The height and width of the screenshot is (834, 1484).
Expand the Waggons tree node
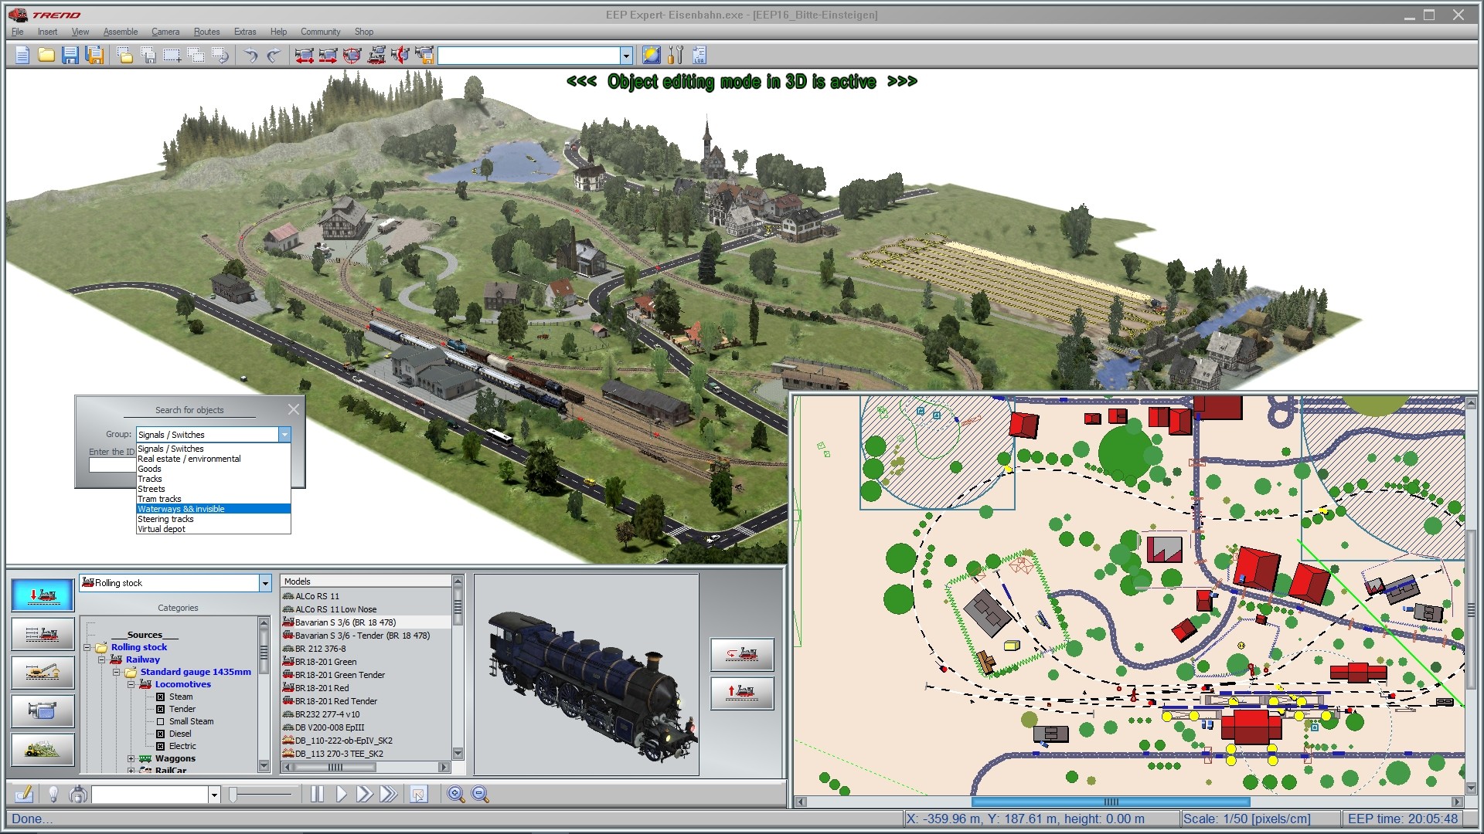130,758
